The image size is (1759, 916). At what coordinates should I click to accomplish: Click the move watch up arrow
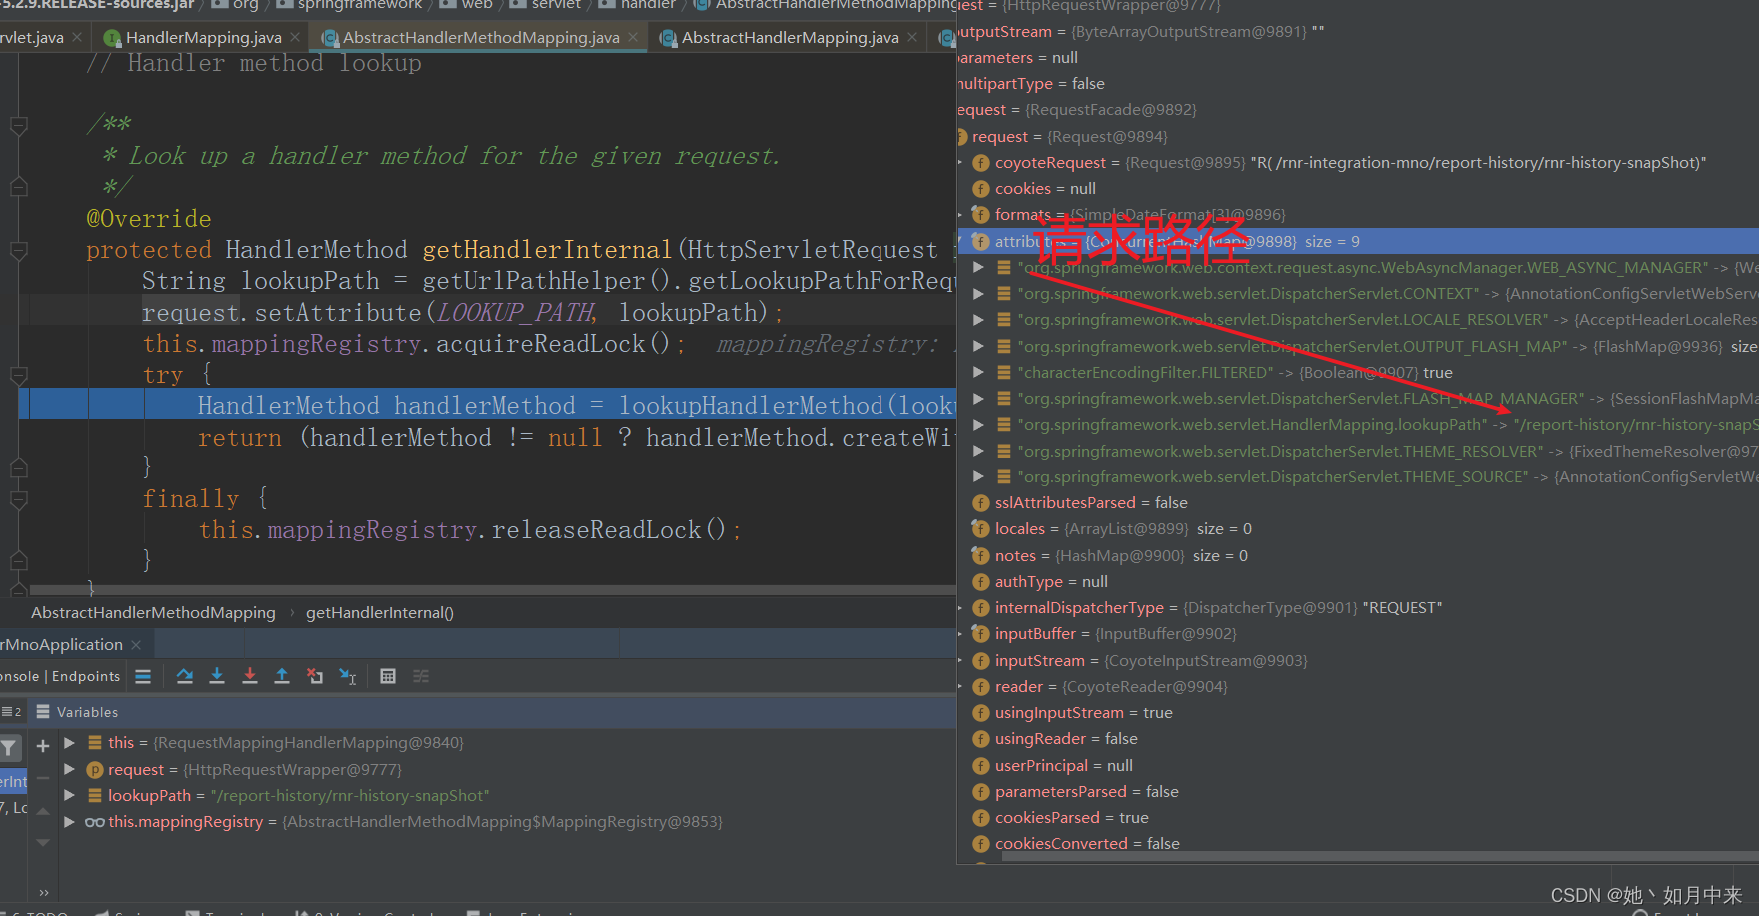pyautogui.click(x=43, y=811)
